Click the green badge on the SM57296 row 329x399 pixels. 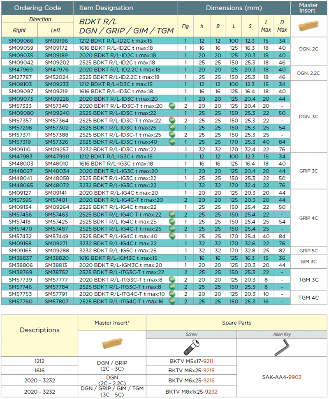(172, 127)
